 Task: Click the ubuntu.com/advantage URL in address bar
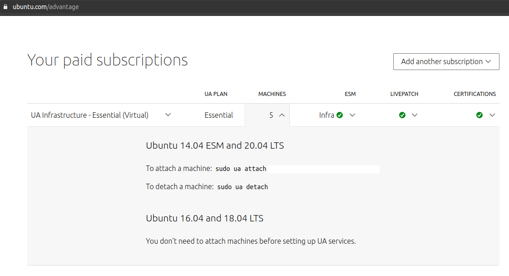[46, 7]
